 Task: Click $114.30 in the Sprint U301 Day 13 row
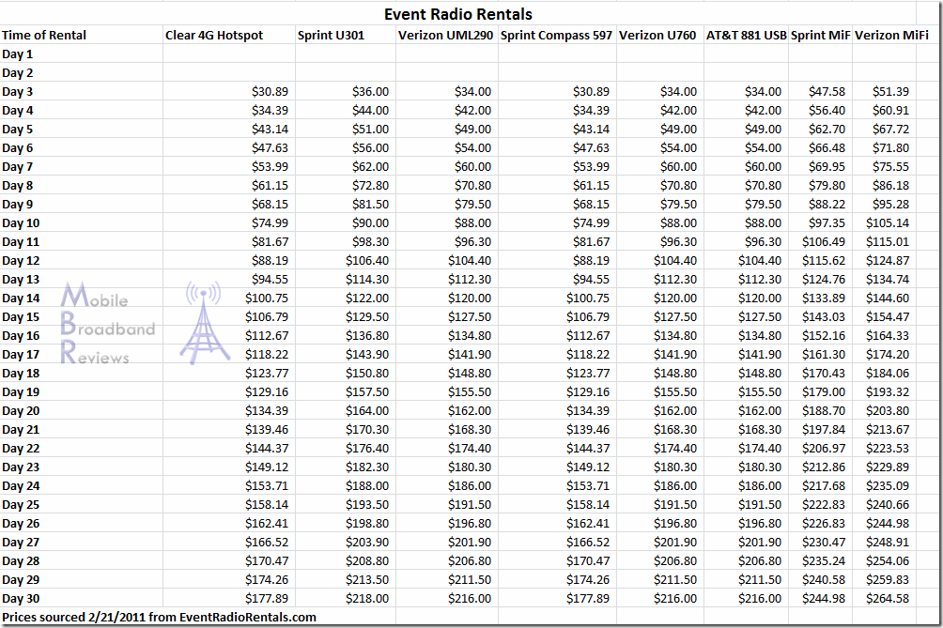(367, 280)
